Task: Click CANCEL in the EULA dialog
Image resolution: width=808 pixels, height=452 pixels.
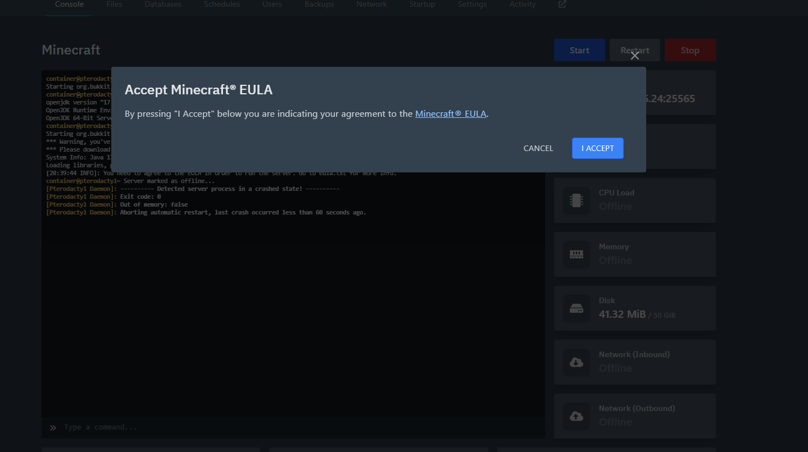Action: (x=538, y=148)
